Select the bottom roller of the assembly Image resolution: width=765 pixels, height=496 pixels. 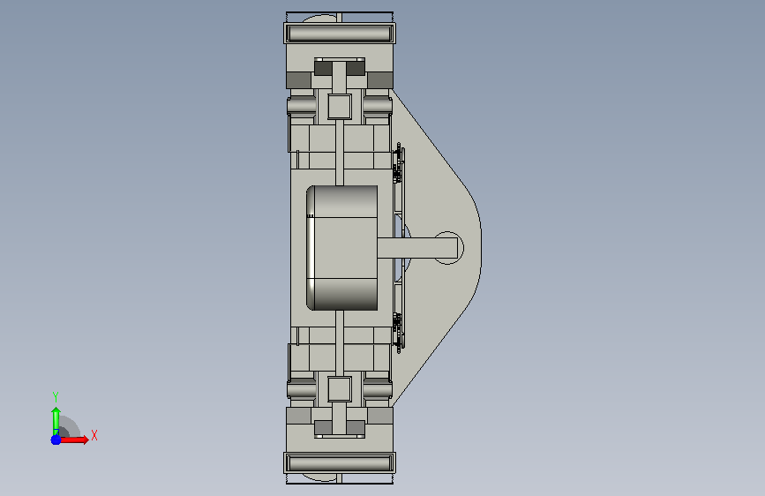click(x=340, y=462)
